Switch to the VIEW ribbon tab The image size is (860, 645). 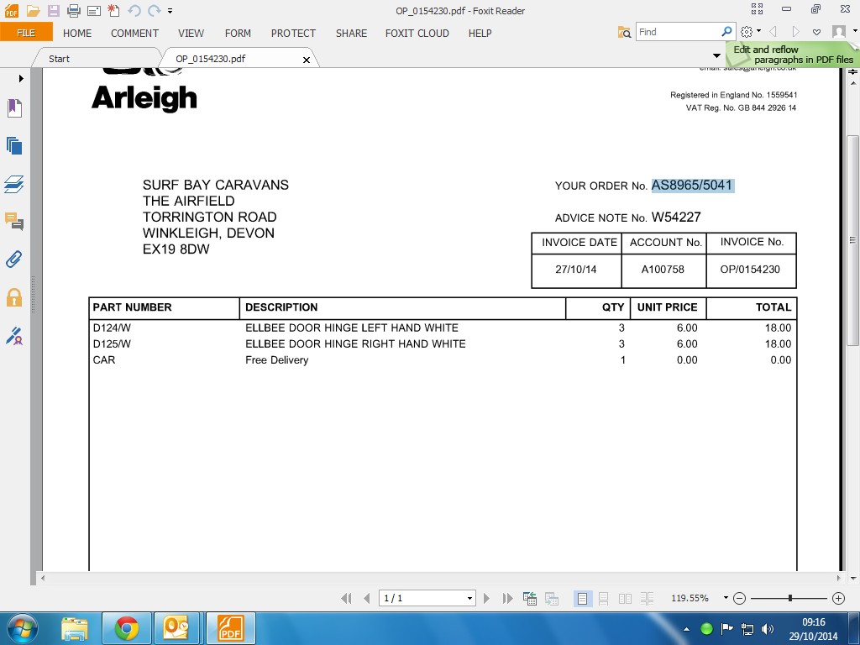pyautogui.click(x=191, y=33)
